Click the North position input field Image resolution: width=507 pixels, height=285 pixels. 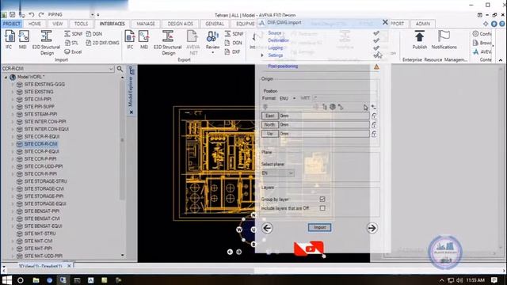(x=324, y=124)
